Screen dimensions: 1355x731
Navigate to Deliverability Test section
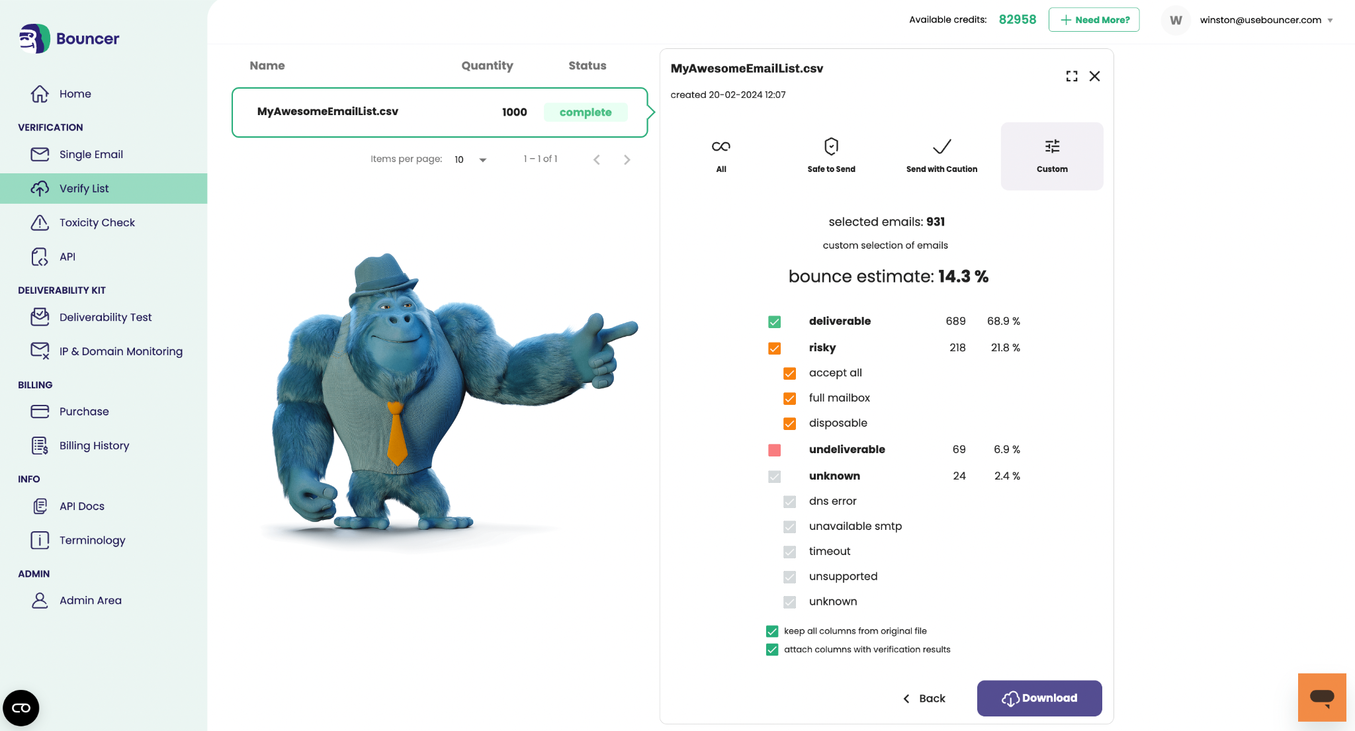click(x=105, y=317)
